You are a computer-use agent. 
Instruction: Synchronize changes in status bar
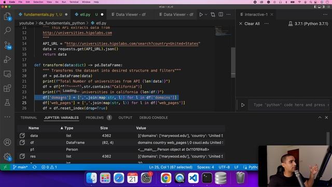click(x=35, y=167)
